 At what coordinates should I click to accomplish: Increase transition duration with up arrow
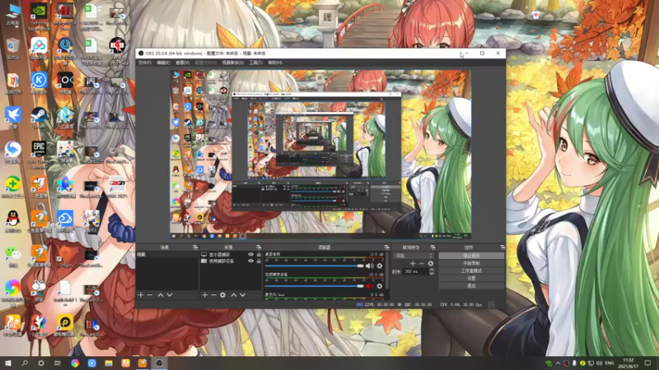coord(431,270)
